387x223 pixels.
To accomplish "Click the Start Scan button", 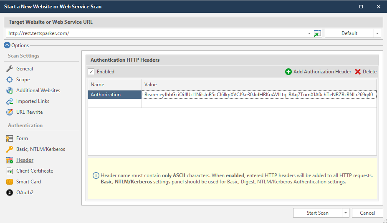I will pos(317,213).
